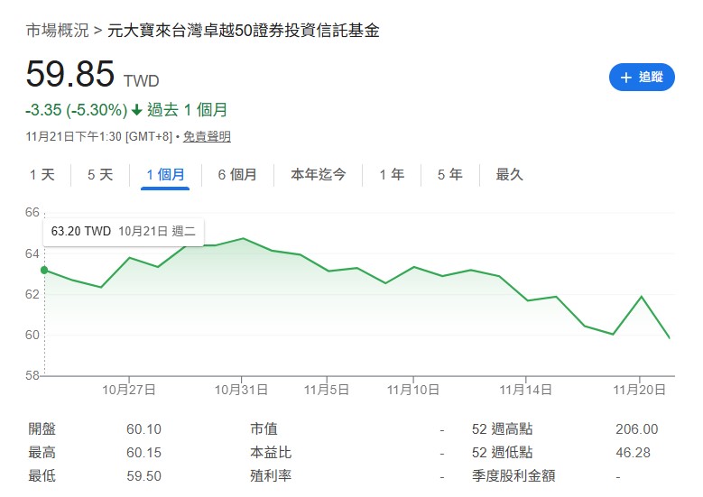Select the 本年迄今 year-to-date tab
The image size is (703, 497).
319,174
